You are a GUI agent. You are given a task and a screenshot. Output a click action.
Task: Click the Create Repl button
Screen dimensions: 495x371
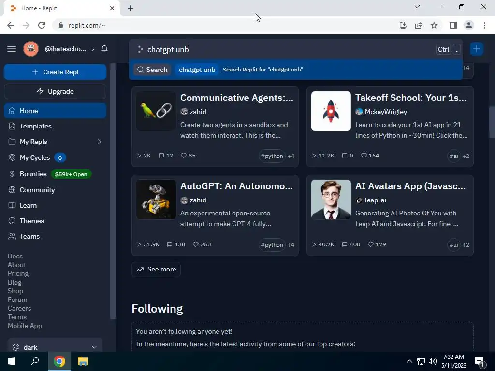pyautogui.click(x=55, y=72)
